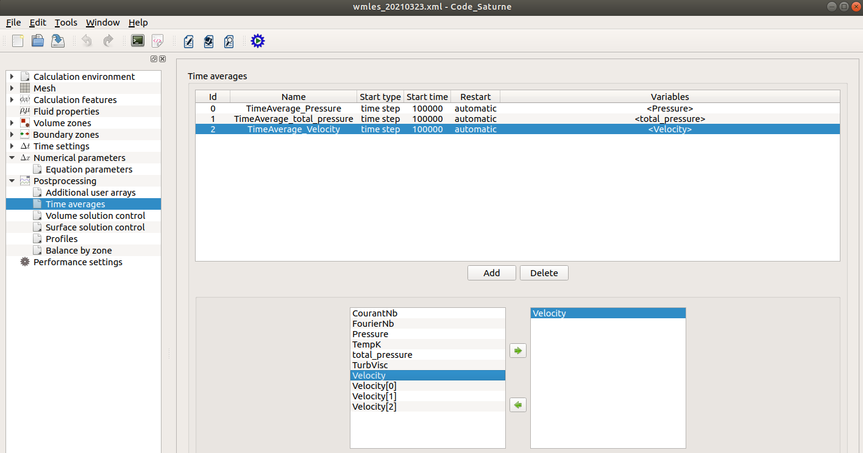Click the green left arrow to remove variable
Image resolution: width=863 pixels, height=453 pixels.
click(517, 405)
